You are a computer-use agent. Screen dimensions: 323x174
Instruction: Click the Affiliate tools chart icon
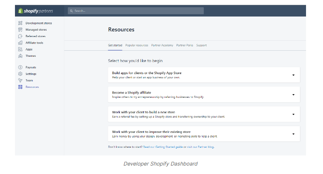tap(20, 43)
